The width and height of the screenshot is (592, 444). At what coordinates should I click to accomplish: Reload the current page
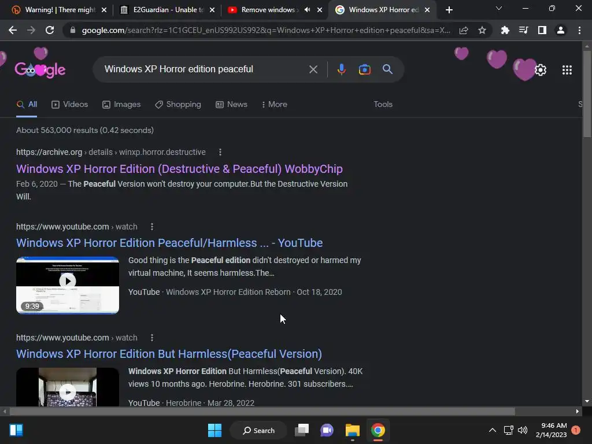coord(50,30)
